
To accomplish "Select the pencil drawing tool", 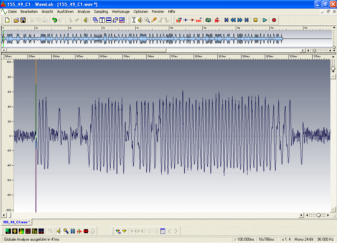I will [x=154, y=20].
